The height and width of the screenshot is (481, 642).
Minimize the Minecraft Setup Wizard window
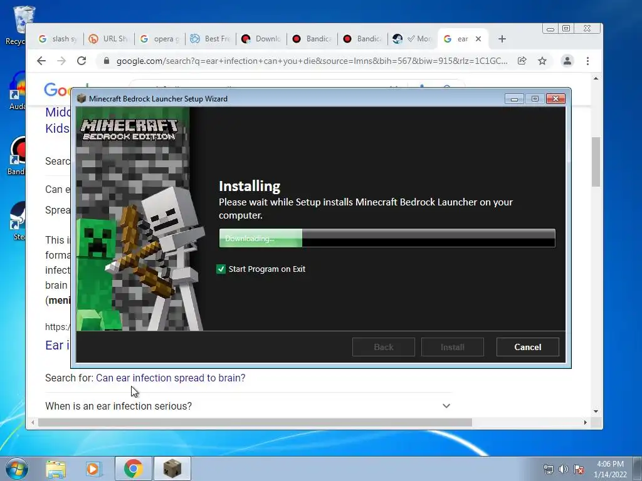[514, 98]
